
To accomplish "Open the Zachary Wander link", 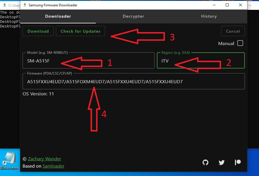I will pos(45,159).
